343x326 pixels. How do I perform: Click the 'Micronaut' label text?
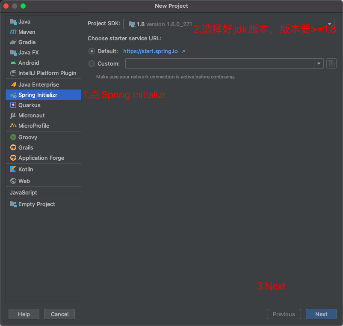(x=32, y=116)
